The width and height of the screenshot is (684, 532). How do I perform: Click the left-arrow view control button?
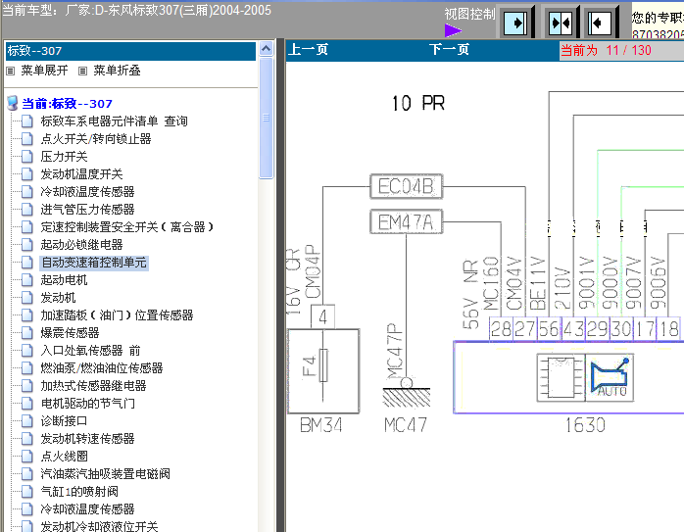point(601,23)
